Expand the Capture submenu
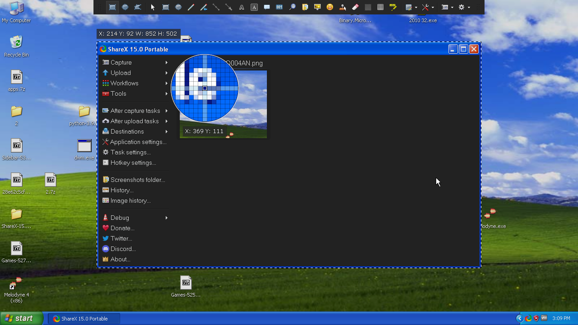Viewport: 578px width, 325px height. [135, 62]
